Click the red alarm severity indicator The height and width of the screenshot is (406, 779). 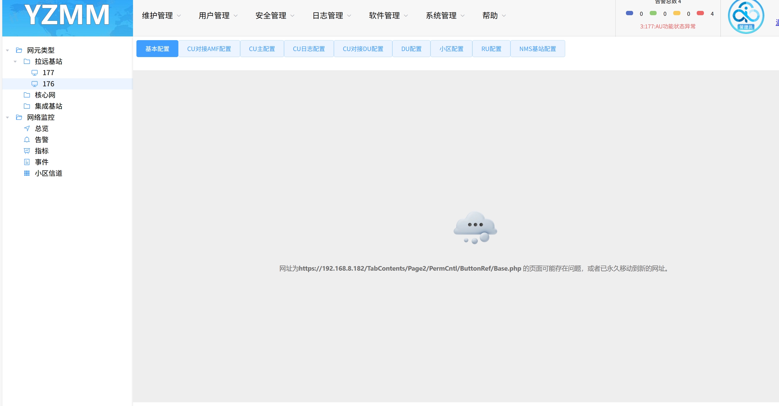(700, 13)
